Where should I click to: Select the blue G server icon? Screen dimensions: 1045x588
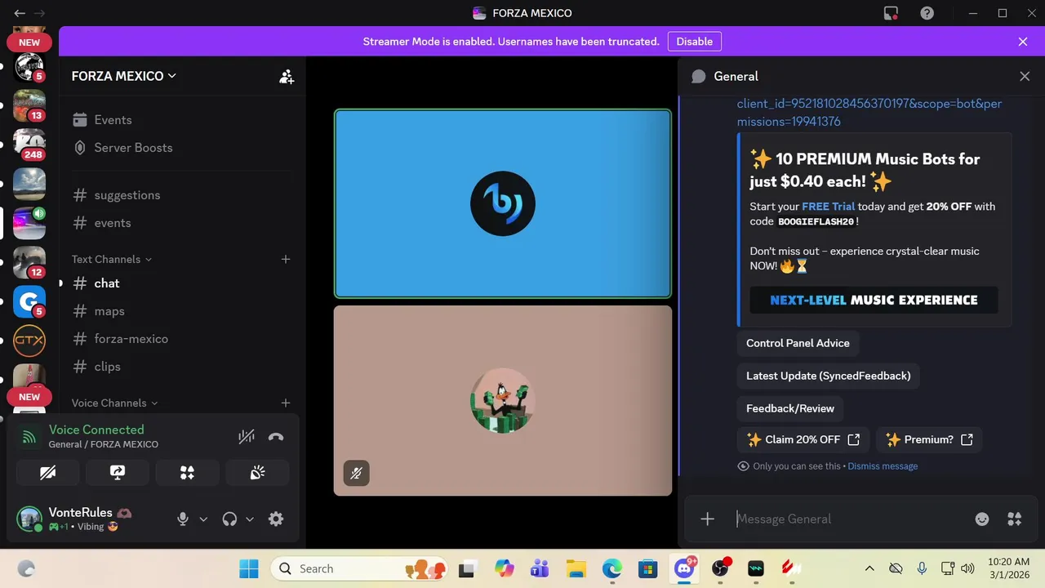click(29, 301)
